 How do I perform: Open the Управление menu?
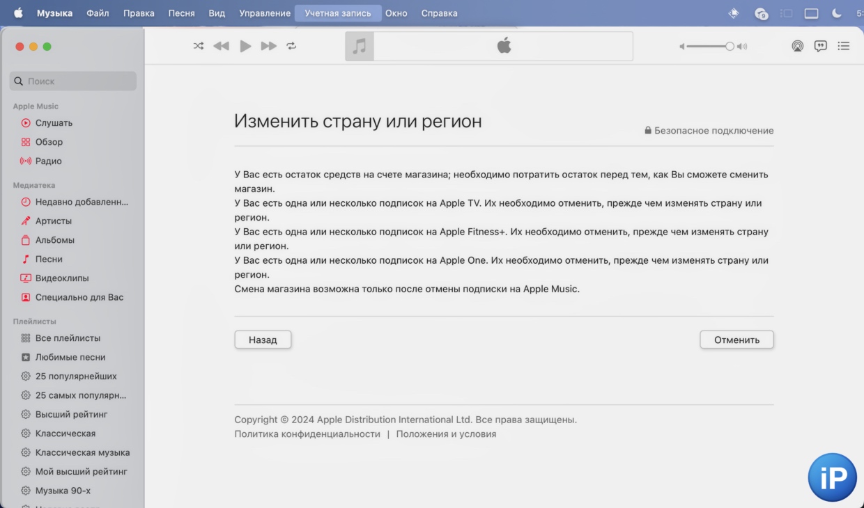pyautogui.click(x=265, y=13)
